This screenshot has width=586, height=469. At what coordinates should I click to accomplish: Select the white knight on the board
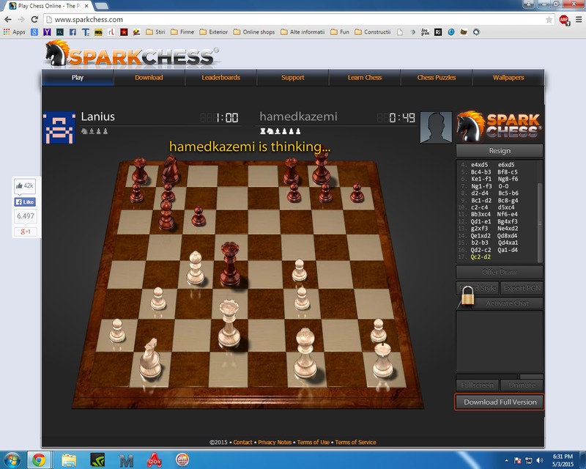coord(150,358)
